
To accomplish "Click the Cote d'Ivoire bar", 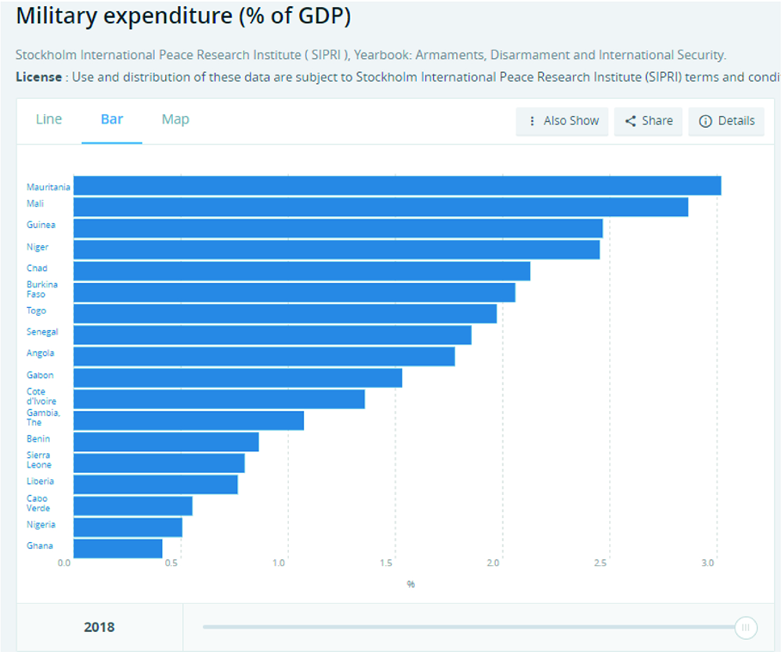I will pyautogui.click(x=219, y=399).
